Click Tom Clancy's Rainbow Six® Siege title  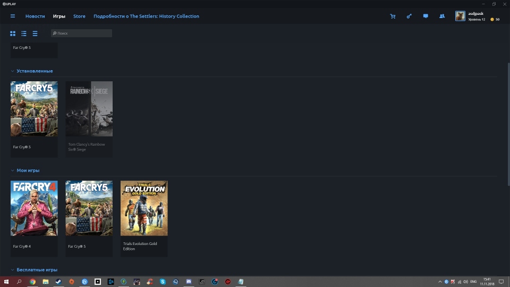tap(87, 147)
